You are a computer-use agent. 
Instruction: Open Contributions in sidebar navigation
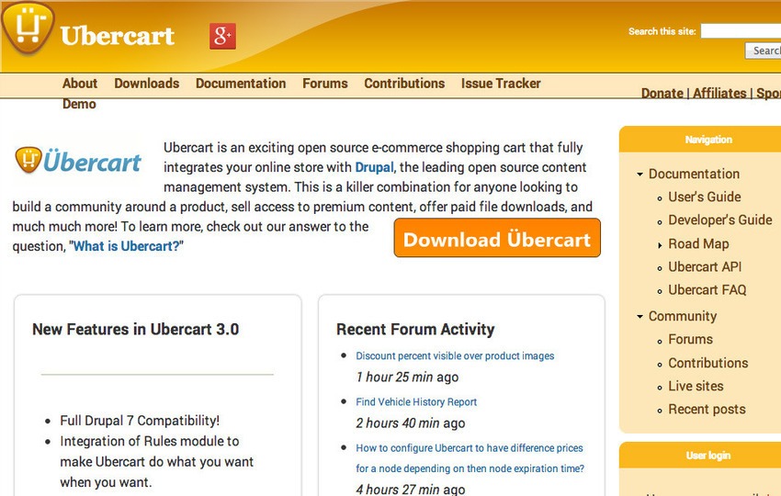pos(707,363)
